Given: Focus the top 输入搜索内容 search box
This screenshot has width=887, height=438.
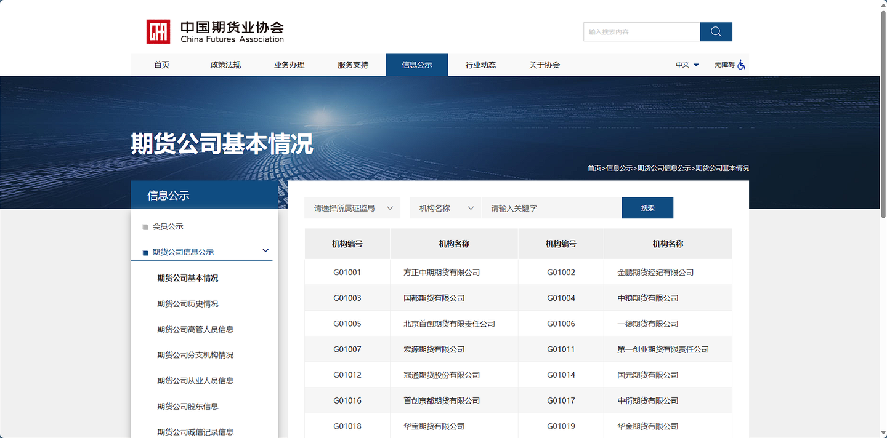Looking at the screenshot, I should (x=641, y=32).
